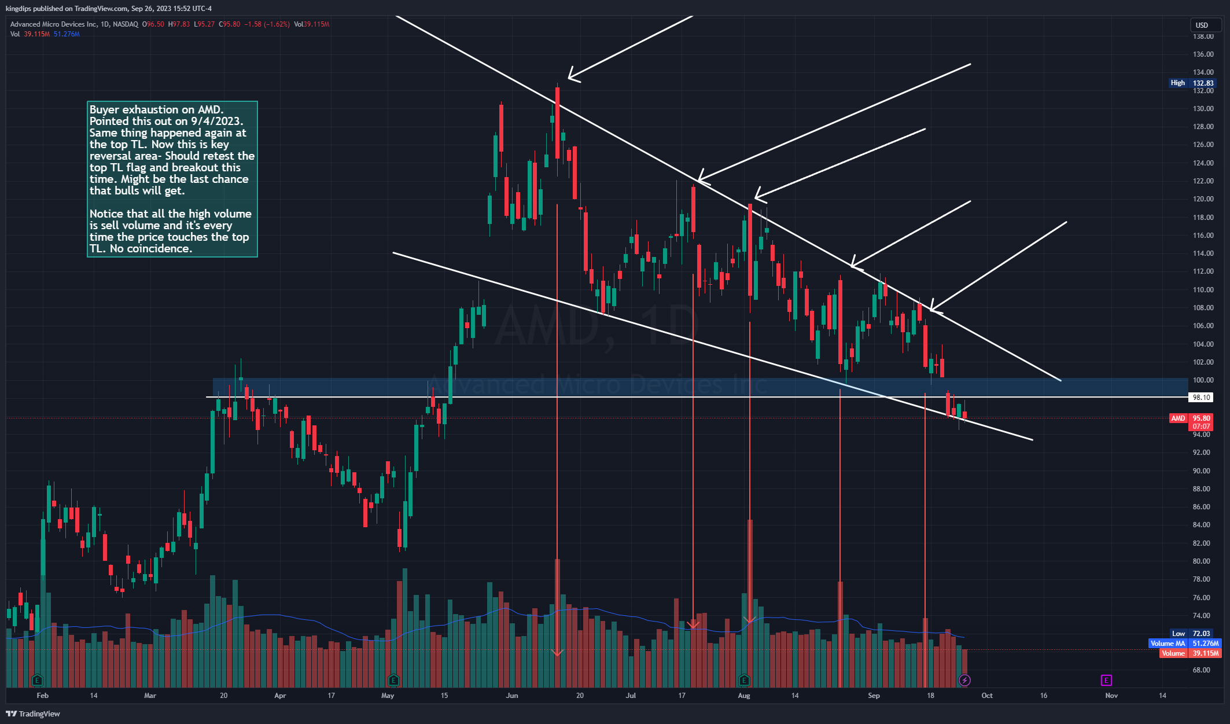Click the 68.00 price axis label
This screenshot has height=724, width=1230.
click(x=1201, y=670)
